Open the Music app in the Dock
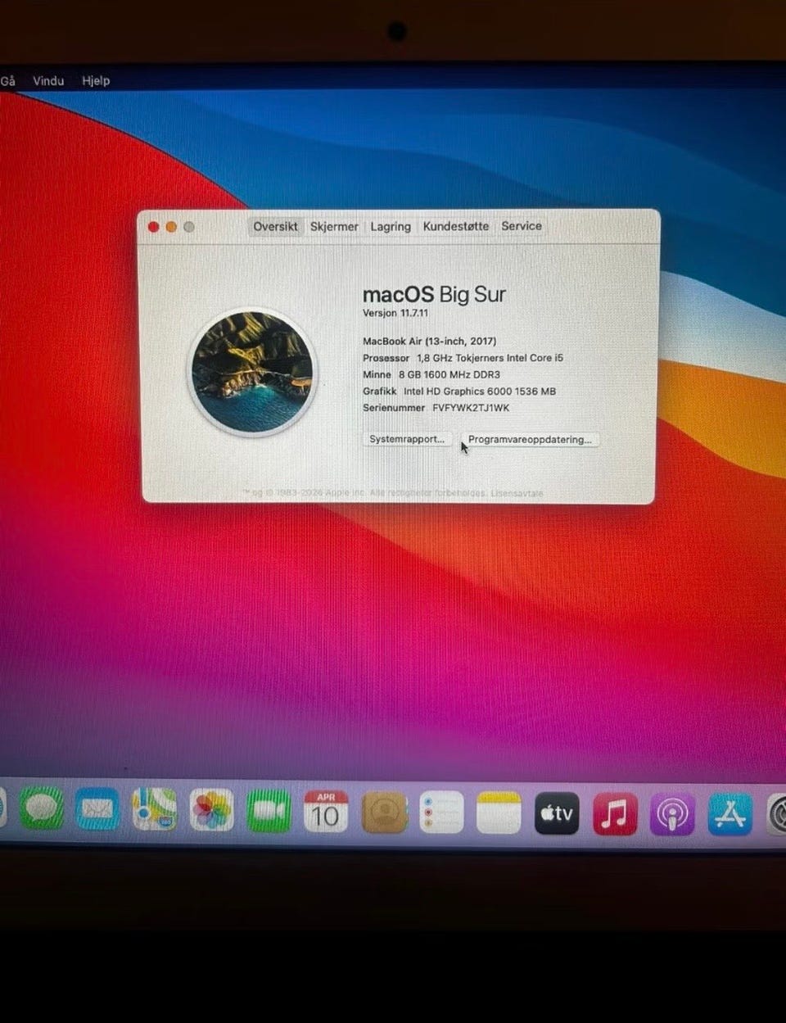Viewport: 786px width, 1023px height. [615, 814]
